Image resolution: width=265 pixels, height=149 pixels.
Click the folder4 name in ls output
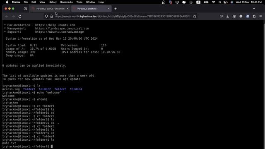tap(76, 89)
